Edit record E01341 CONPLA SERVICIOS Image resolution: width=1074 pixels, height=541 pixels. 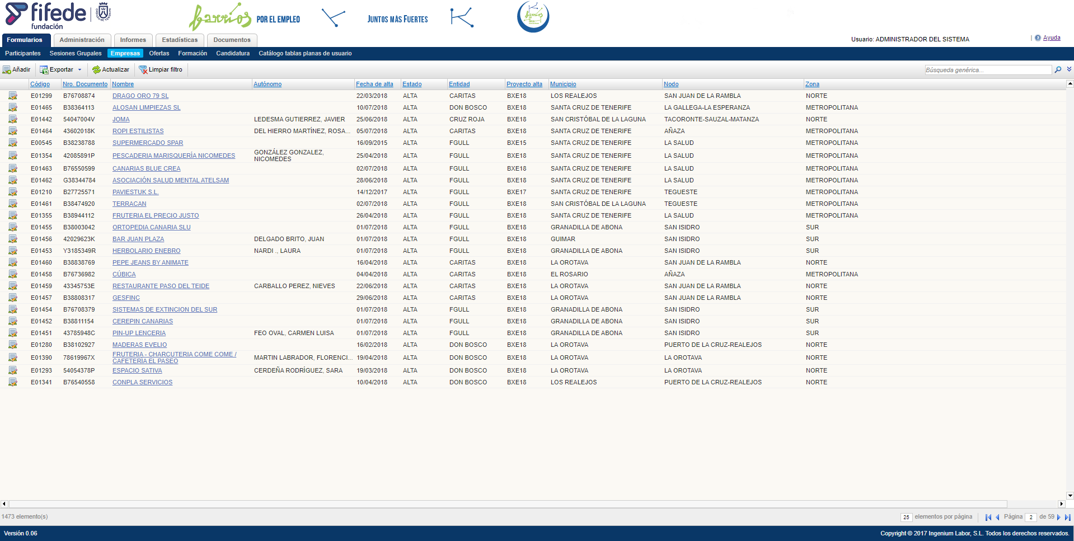coord(13,382)
